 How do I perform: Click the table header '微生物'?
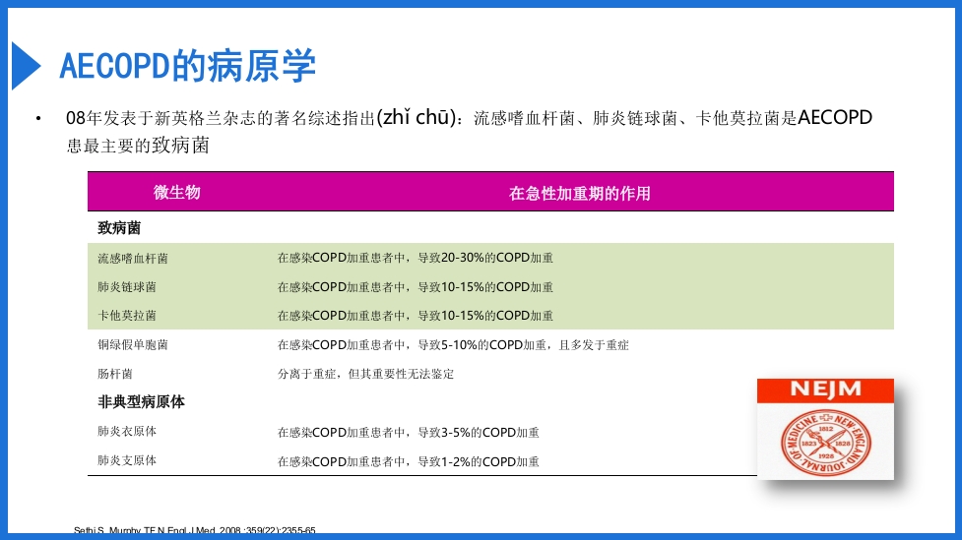pos(176,193)
